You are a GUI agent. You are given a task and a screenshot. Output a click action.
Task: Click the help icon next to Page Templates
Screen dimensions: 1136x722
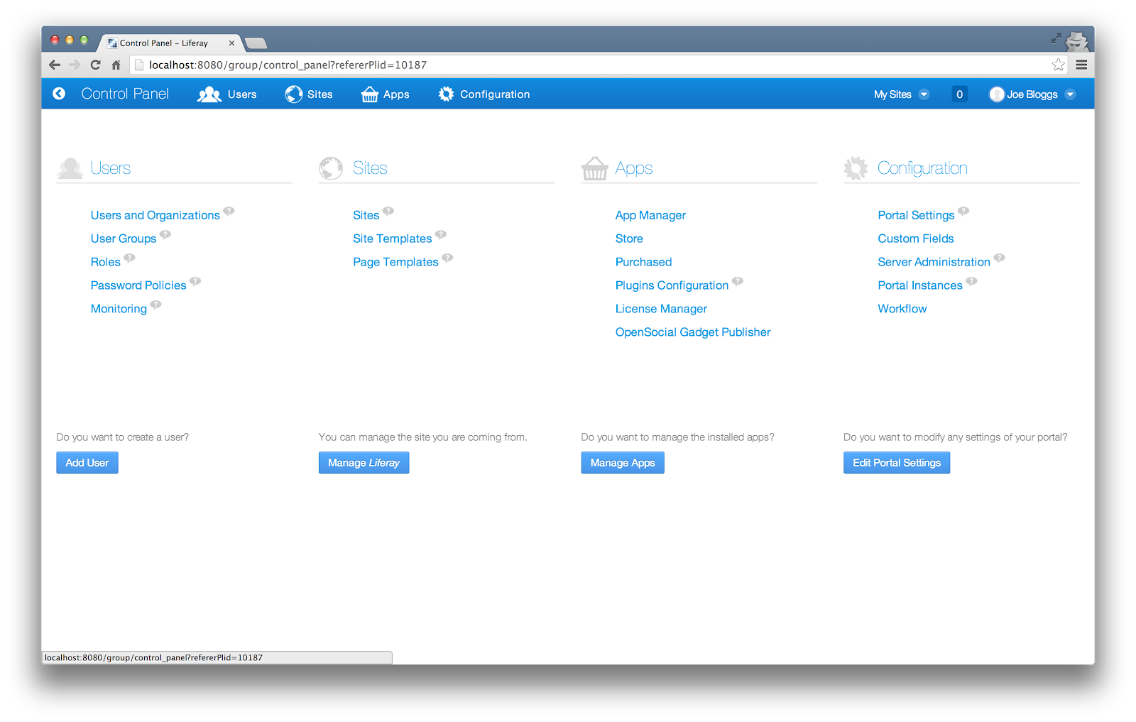(x=447, y=258)
